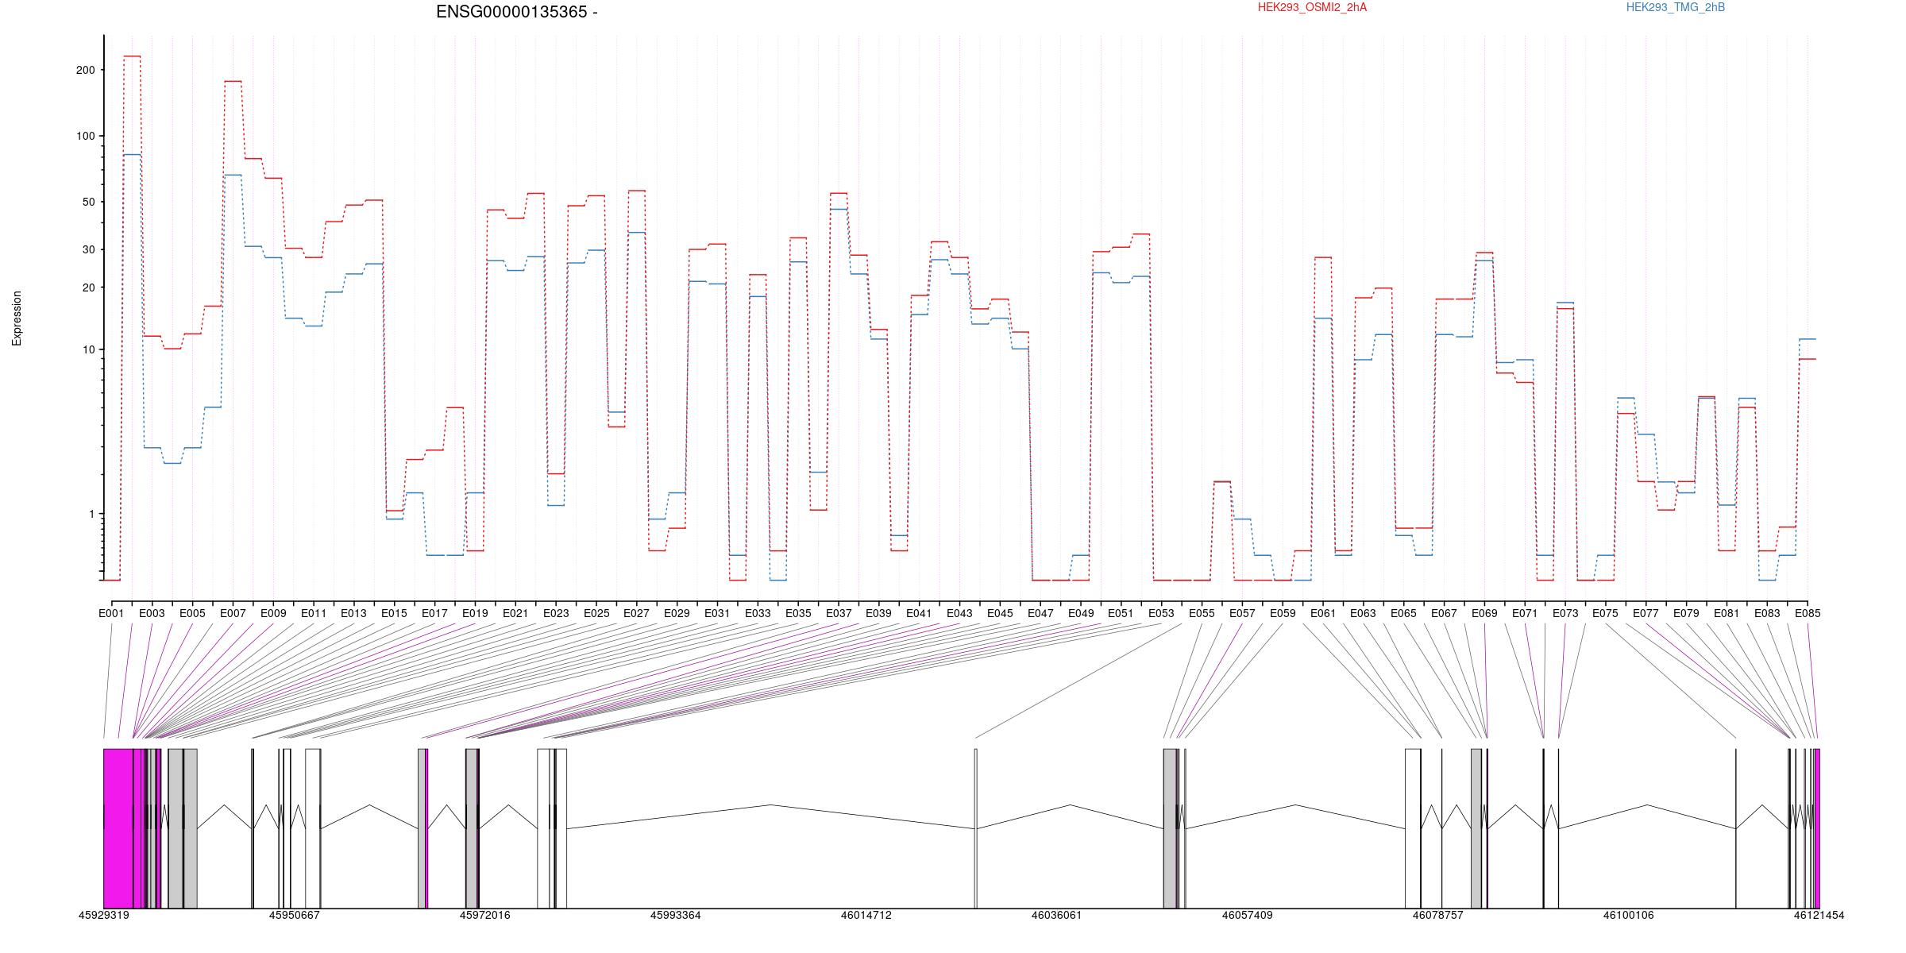
Task: Click y-axis tick value 1
Action: point(91,514)
